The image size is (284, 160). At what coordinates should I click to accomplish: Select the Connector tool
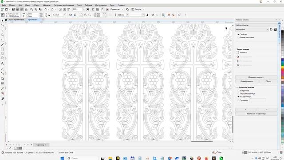(2, 73)
